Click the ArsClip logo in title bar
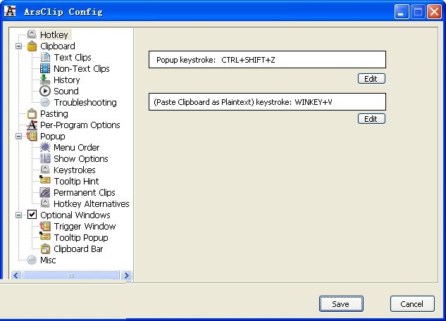This screenshot has height=321, width=446. pos(10,11)
